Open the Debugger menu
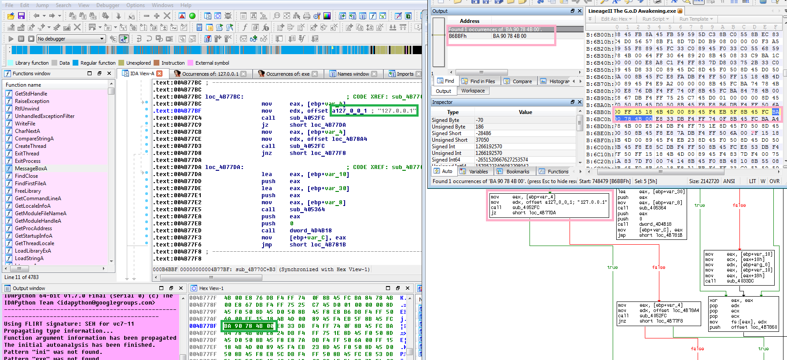This screenshot has width=787, height=360. pyautogui.click(x=108, y=5)
